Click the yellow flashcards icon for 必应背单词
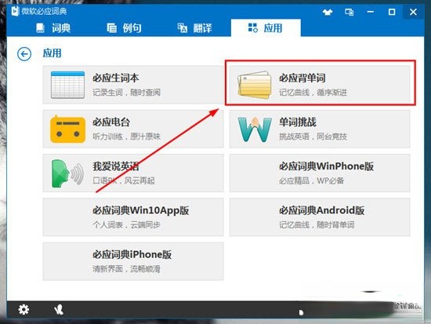The image size is (431, 324). (x=254, y=85)
